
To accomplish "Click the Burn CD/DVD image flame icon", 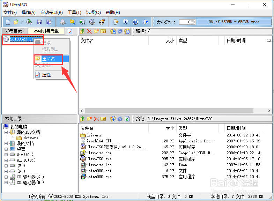I will point(102,22).
